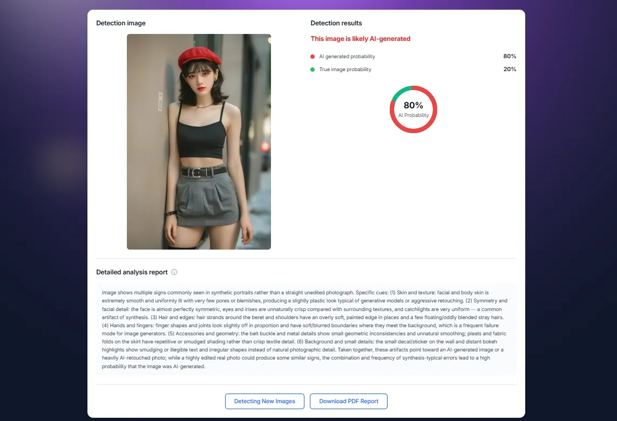
Task: Select the True image probability legend row
Action: [344, 69]
